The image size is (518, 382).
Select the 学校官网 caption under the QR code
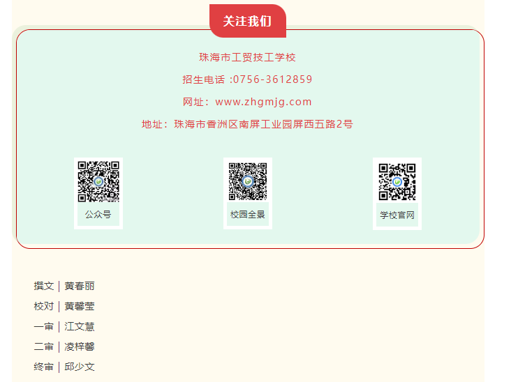(397, 215)
